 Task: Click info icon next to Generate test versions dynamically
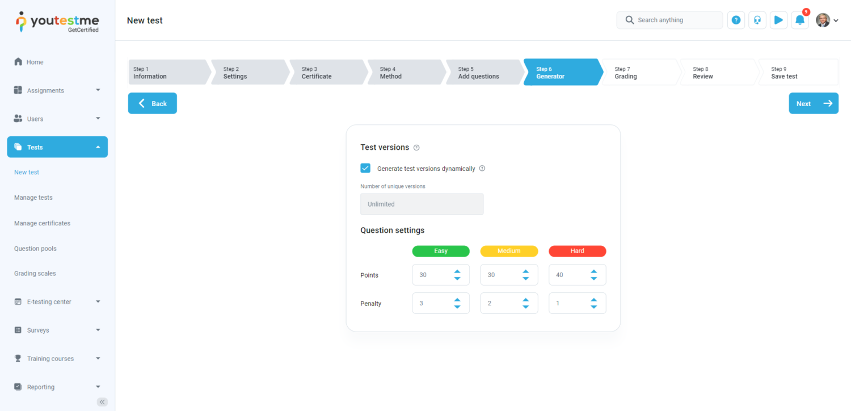click(x=482, y=169)
